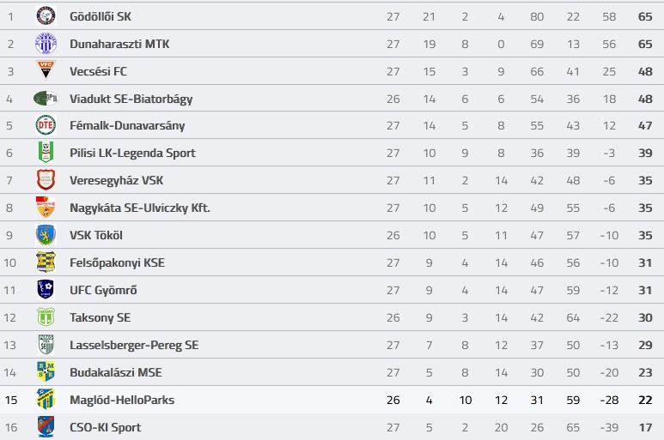This screenshot has height=440, width=664.
Task: Click the Pilisi LK-Legenda Sport crest
Action: coord(46,153)
